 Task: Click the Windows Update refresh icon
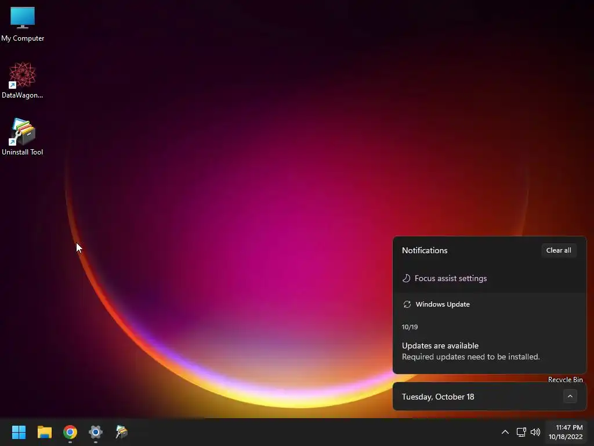[x=407, y=304]
